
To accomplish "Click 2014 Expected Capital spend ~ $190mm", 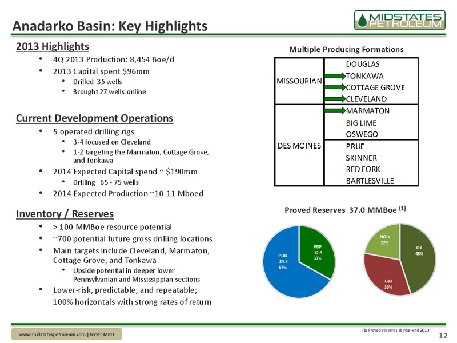I will (125, 171).
